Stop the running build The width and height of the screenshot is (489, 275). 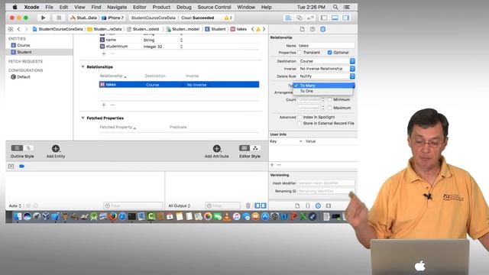tap(59, 18)
